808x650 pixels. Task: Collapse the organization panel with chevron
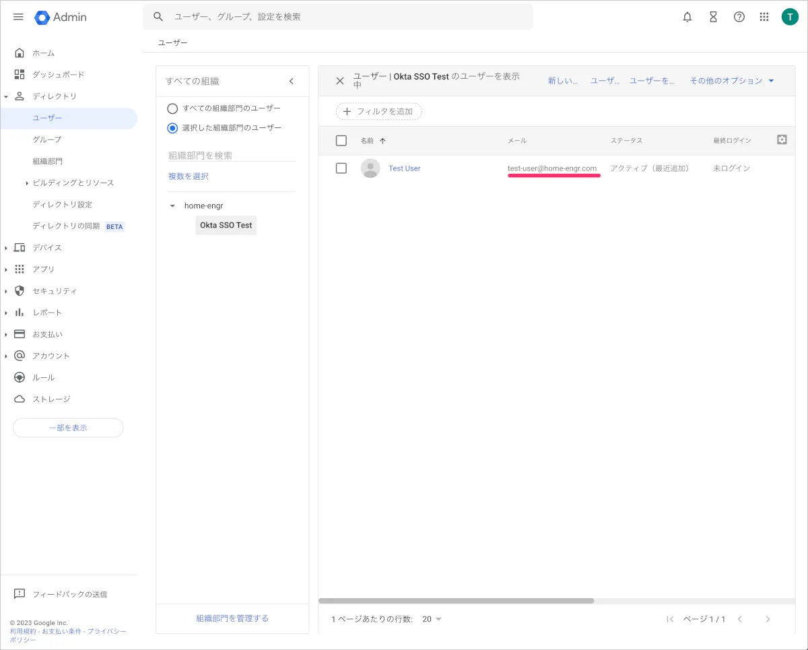[292, 81]
